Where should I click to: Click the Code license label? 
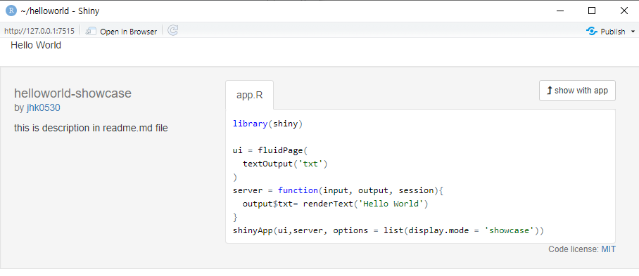pos(574,249)
